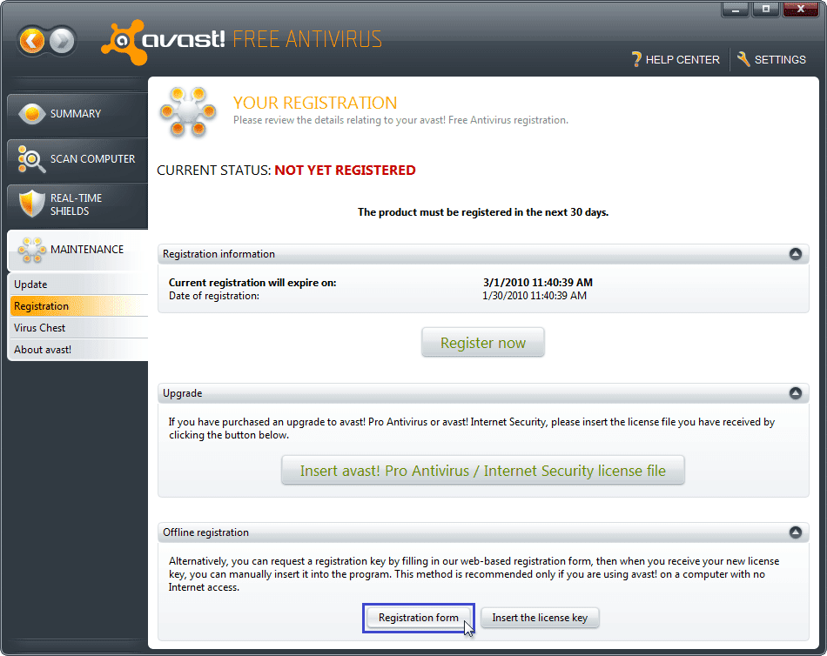Click the grey forward navigation arrow

coord(62,41)
